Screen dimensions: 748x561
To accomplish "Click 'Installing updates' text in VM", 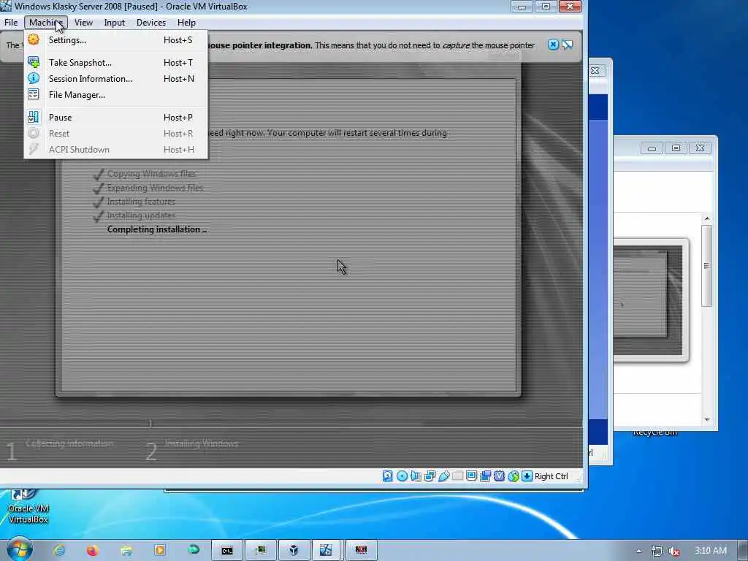I will [141, 215].
